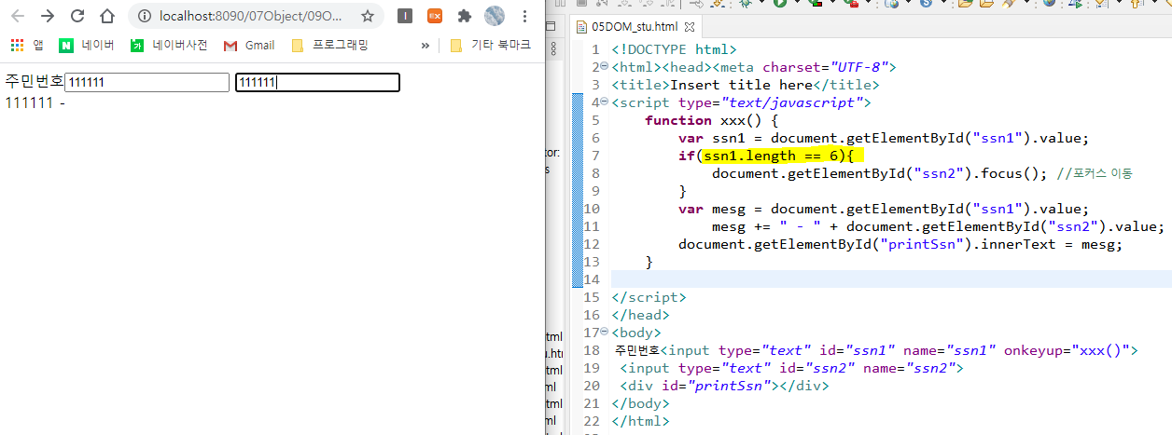Click the 주민번호 label on the page
Viewport: 1172px width, 435px height.
tap(35, 82)
